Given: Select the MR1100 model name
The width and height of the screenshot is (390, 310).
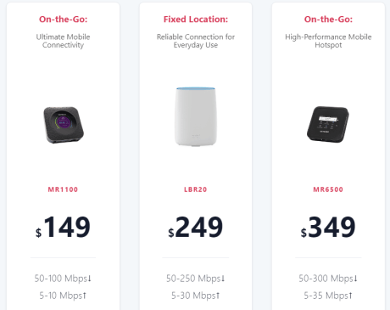Looking at the screenshot, I should (63, 189).
